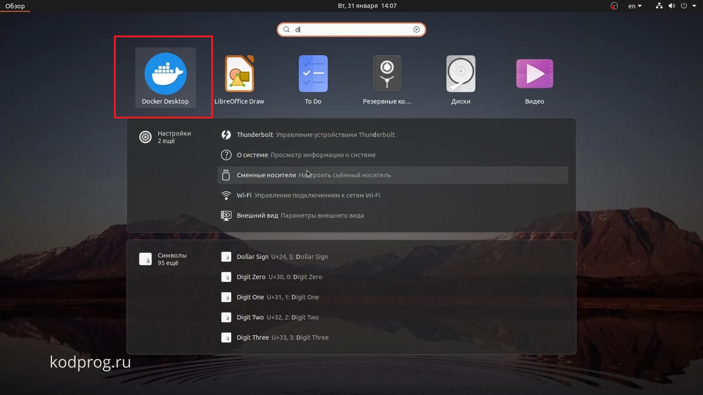Viewport: 703px width, 395px height.
Task: Click the Thunderbolt lightning icon
Action: click(x=226, y=135)
